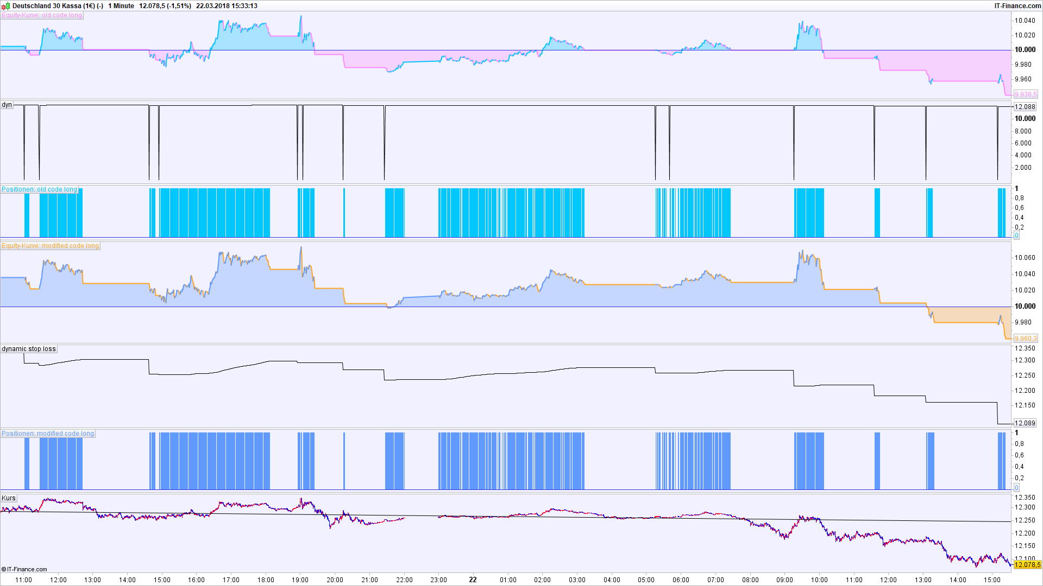Click the 'Equity-Kurve: modified code long' label
Viewport: 1043px width, 586px height.
(x=50, y=246)
